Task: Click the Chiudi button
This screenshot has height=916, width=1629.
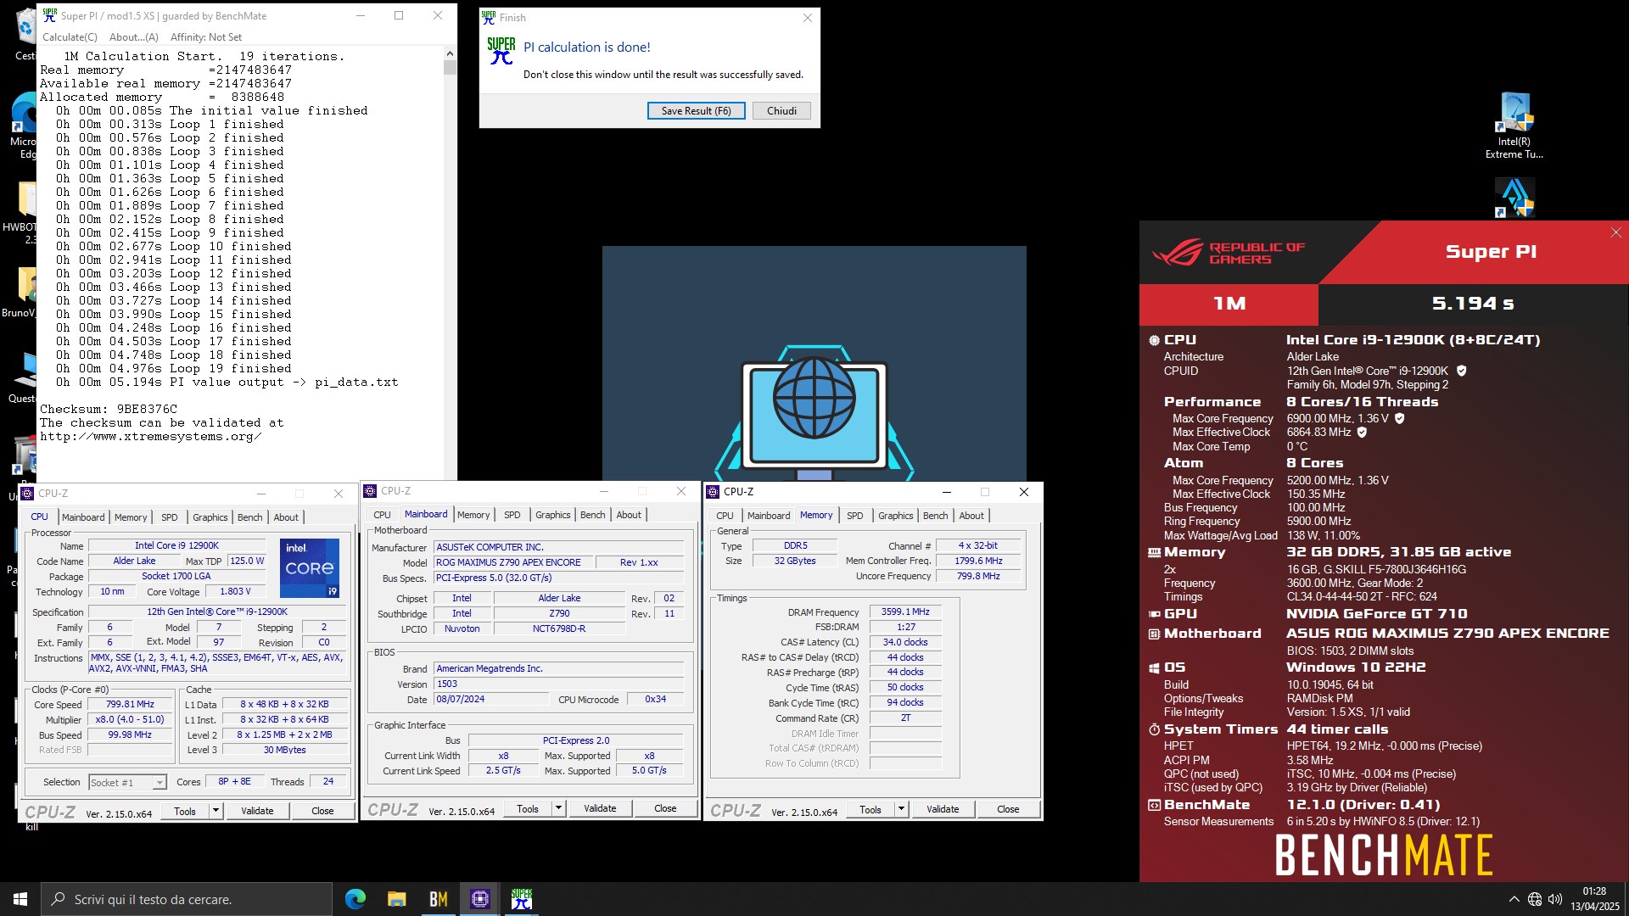Action: tap(781, 111)
